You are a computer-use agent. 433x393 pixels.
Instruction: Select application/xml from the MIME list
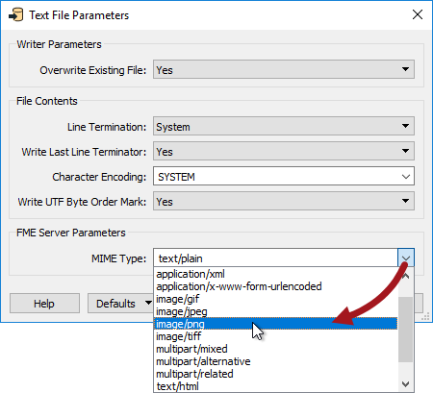(275, 274)
